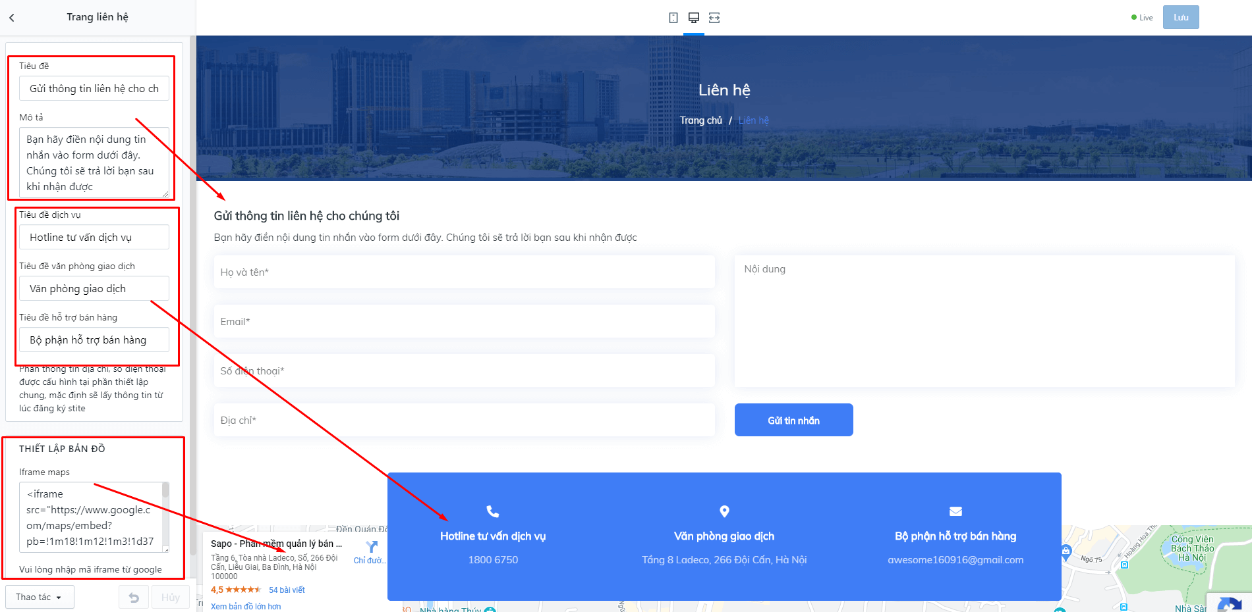Click the Email form field
This screenshot has width=1252, height=612.
pyautogui.click(x=464, y=321)
